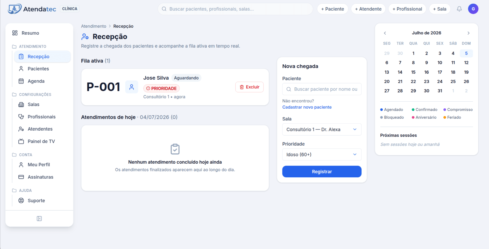
Task: Open Profissionais in the sidebar
Action: click(42, 117)
